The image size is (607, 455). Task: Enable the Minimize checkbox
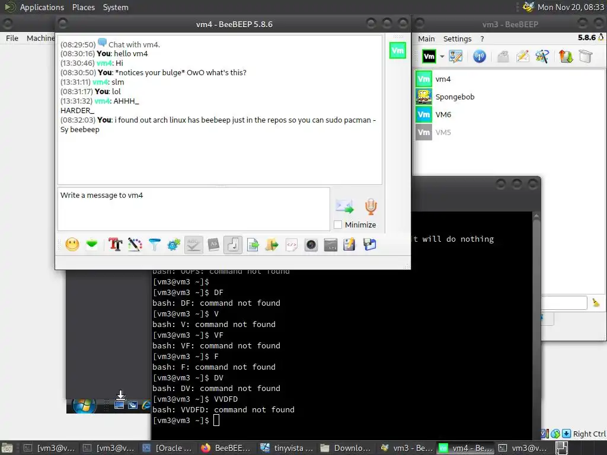(x=337, y=225)
